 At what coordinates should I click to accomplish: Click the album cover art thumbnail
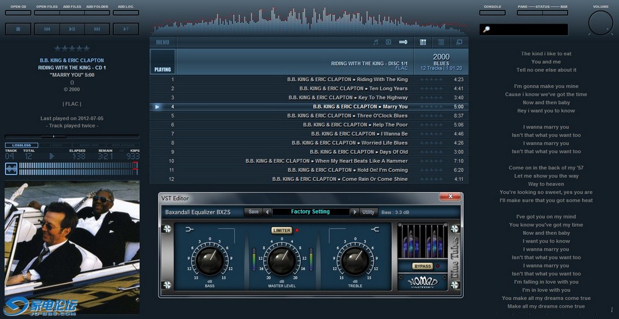tap(72, 248)
